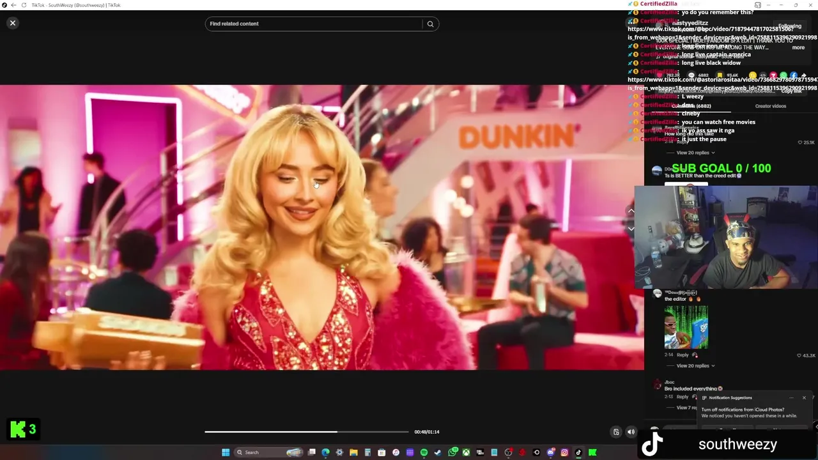Open the floating player icon beside volume

(616, 432)
